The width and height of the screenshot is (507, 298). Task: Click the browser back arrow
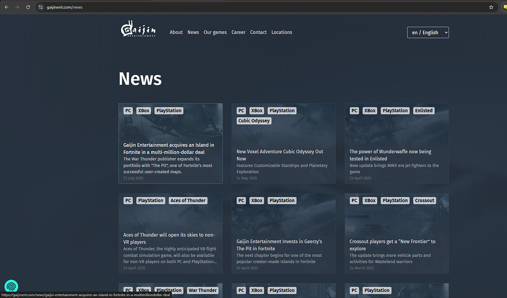pyautogui.click(x=7, y=7)
